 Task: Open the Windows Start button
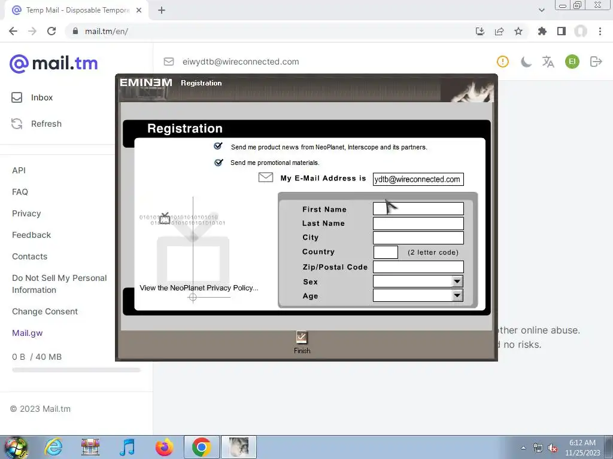click(x=16, y=447)
